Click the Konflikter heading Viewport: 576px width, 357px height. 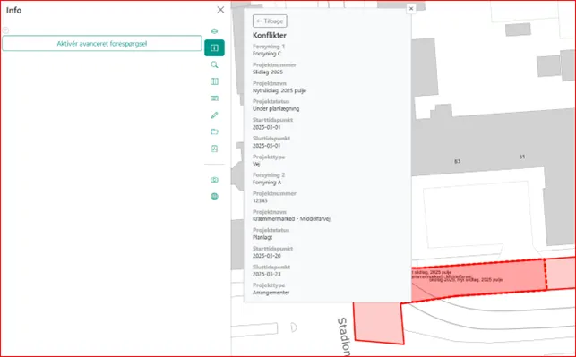click(x=270, y=35)
